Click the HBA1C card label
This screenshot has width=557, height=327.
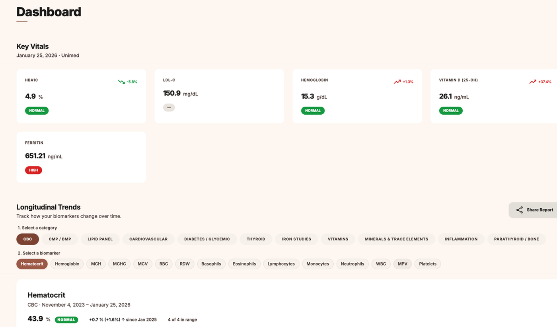(x=31, y=80)
